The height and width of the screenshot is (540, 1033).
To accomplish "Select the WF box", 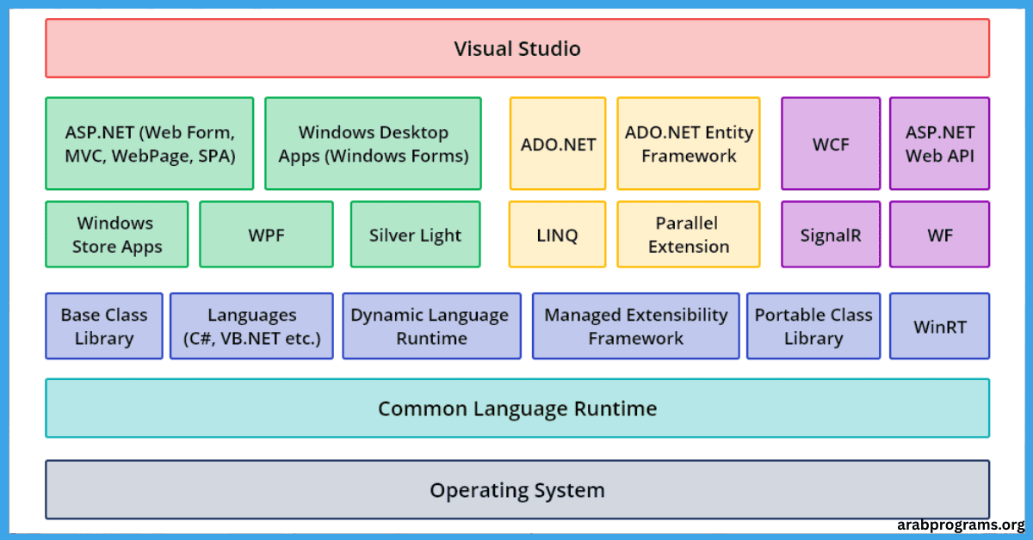I will pos(940,235).
